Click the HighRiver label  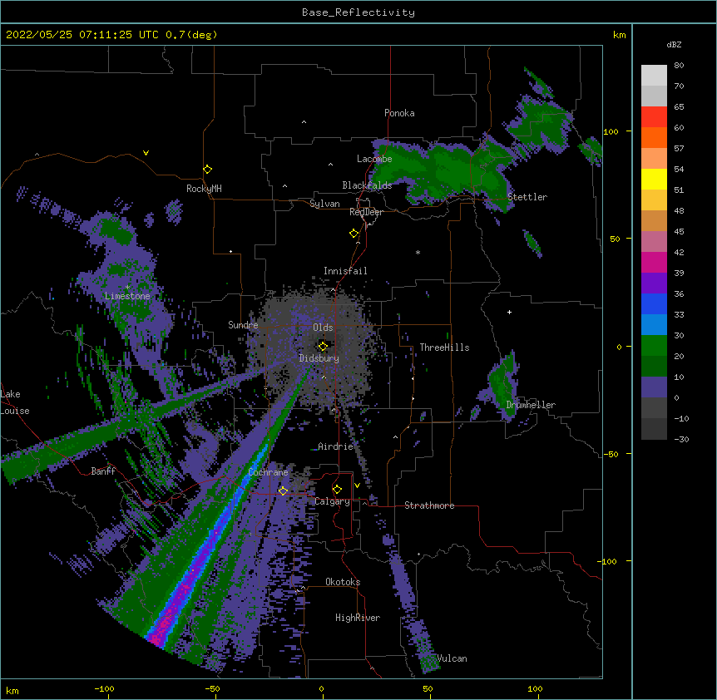(x=358, y=618)
